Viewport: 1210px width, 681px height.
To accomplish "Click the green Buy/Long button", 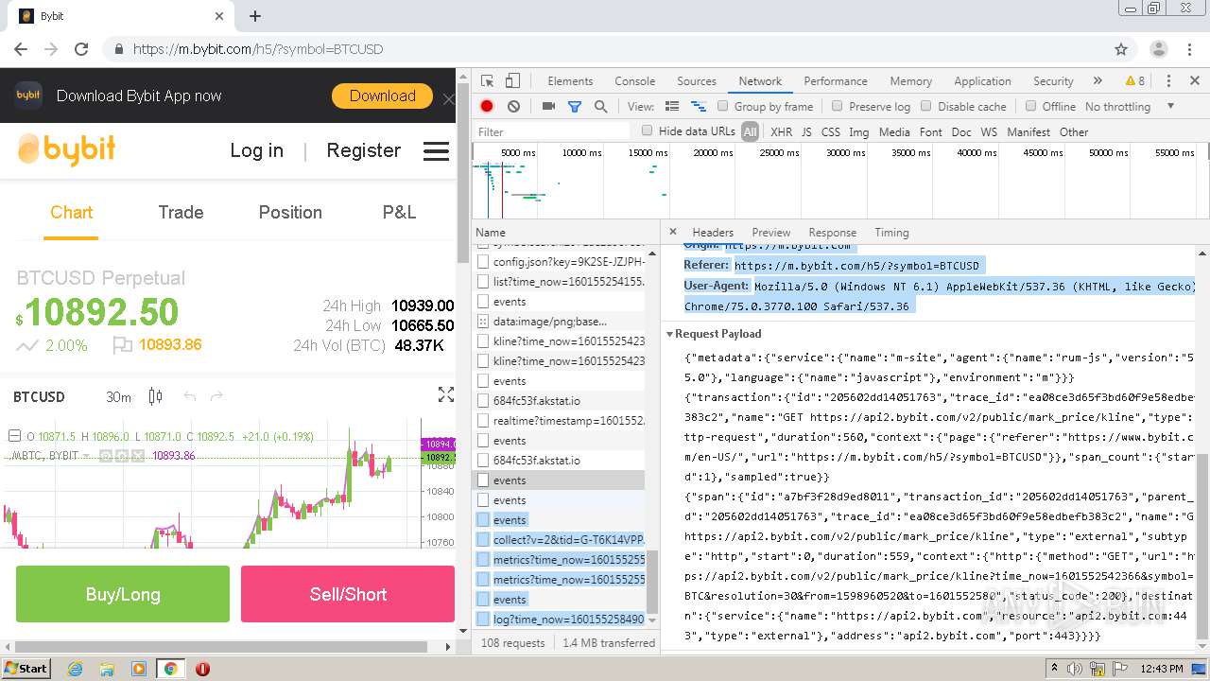I will tap(123, 594).
